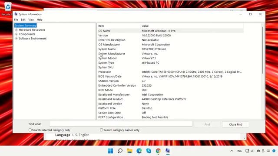Select the OS Name row

coord(170,31)
